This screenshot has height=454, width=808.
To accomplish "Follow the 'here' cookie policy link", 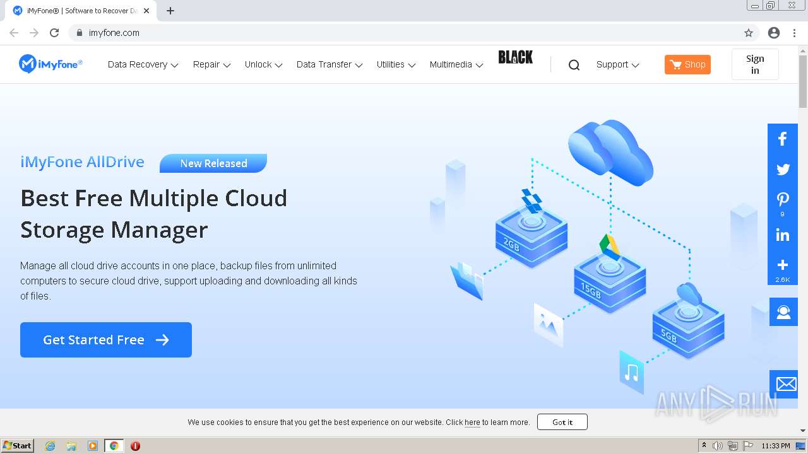I will [472, 422].
